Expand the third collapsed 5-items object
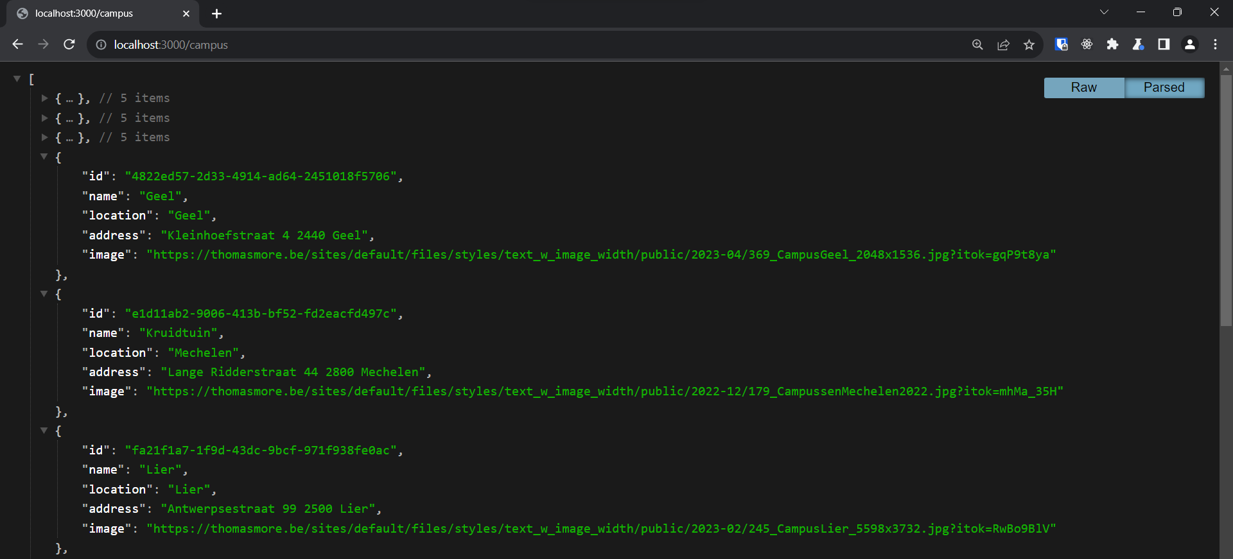Screen dimensions: 1233x559 point(44,137)
